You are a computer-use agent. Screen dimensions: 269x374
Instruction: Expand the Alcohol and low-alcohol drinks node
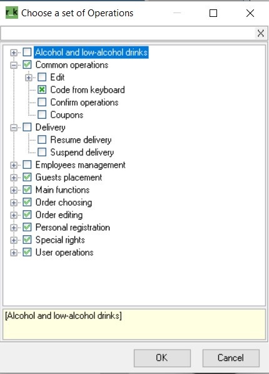14,53
